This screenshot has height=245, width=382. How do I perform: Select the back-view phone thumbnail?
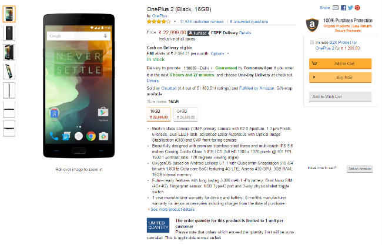9,33
